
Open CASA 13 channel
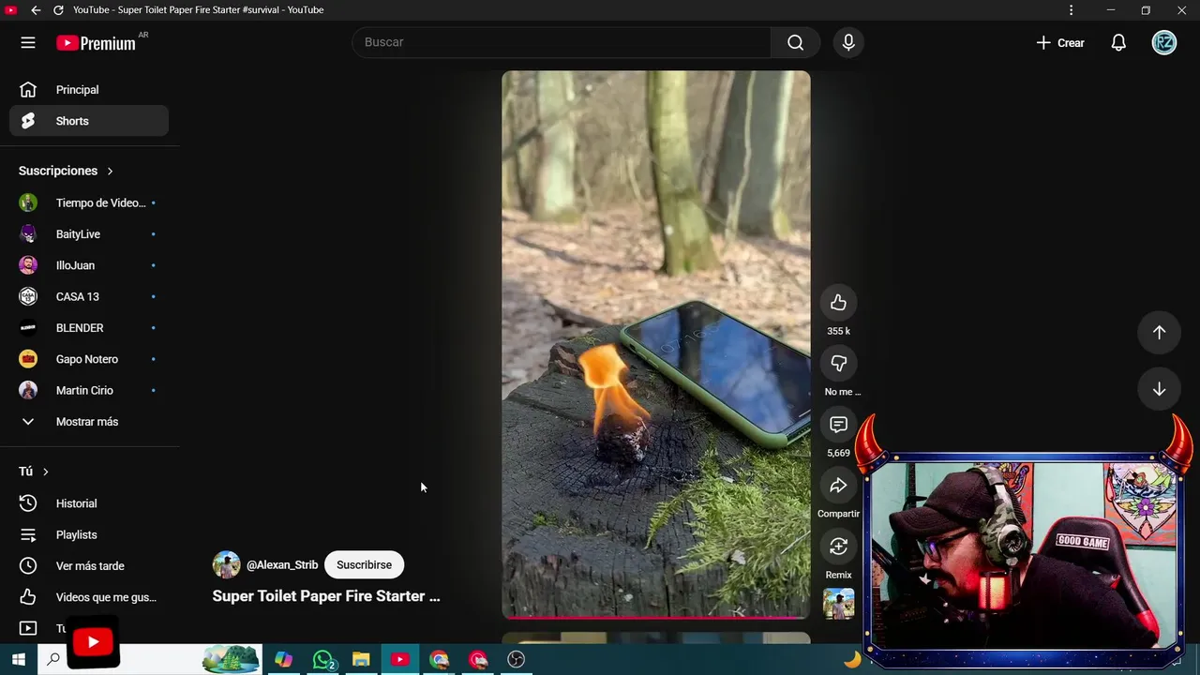(x=89, y=296)
